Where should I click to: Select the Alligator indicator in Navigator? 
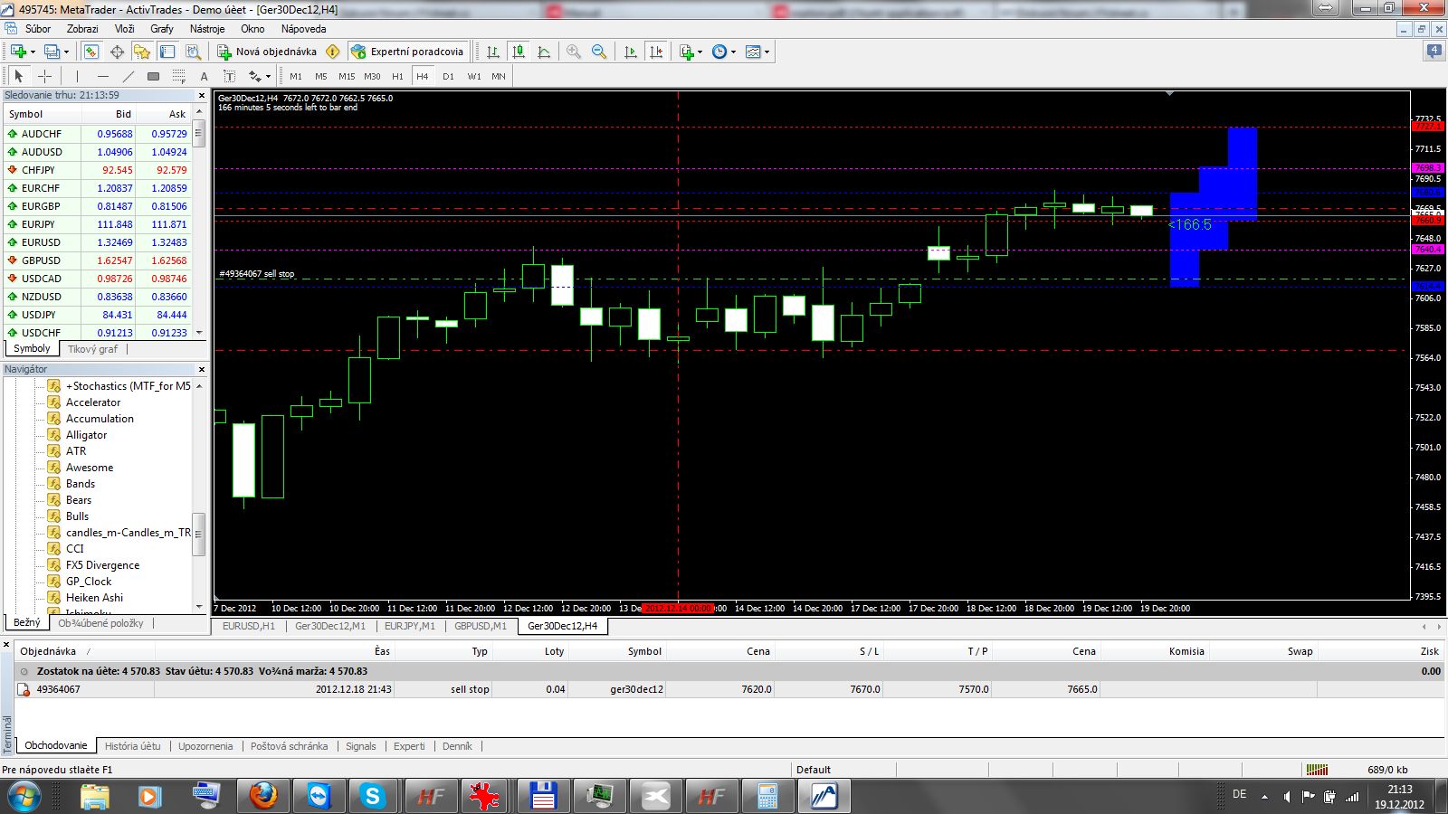click(86, 435)
